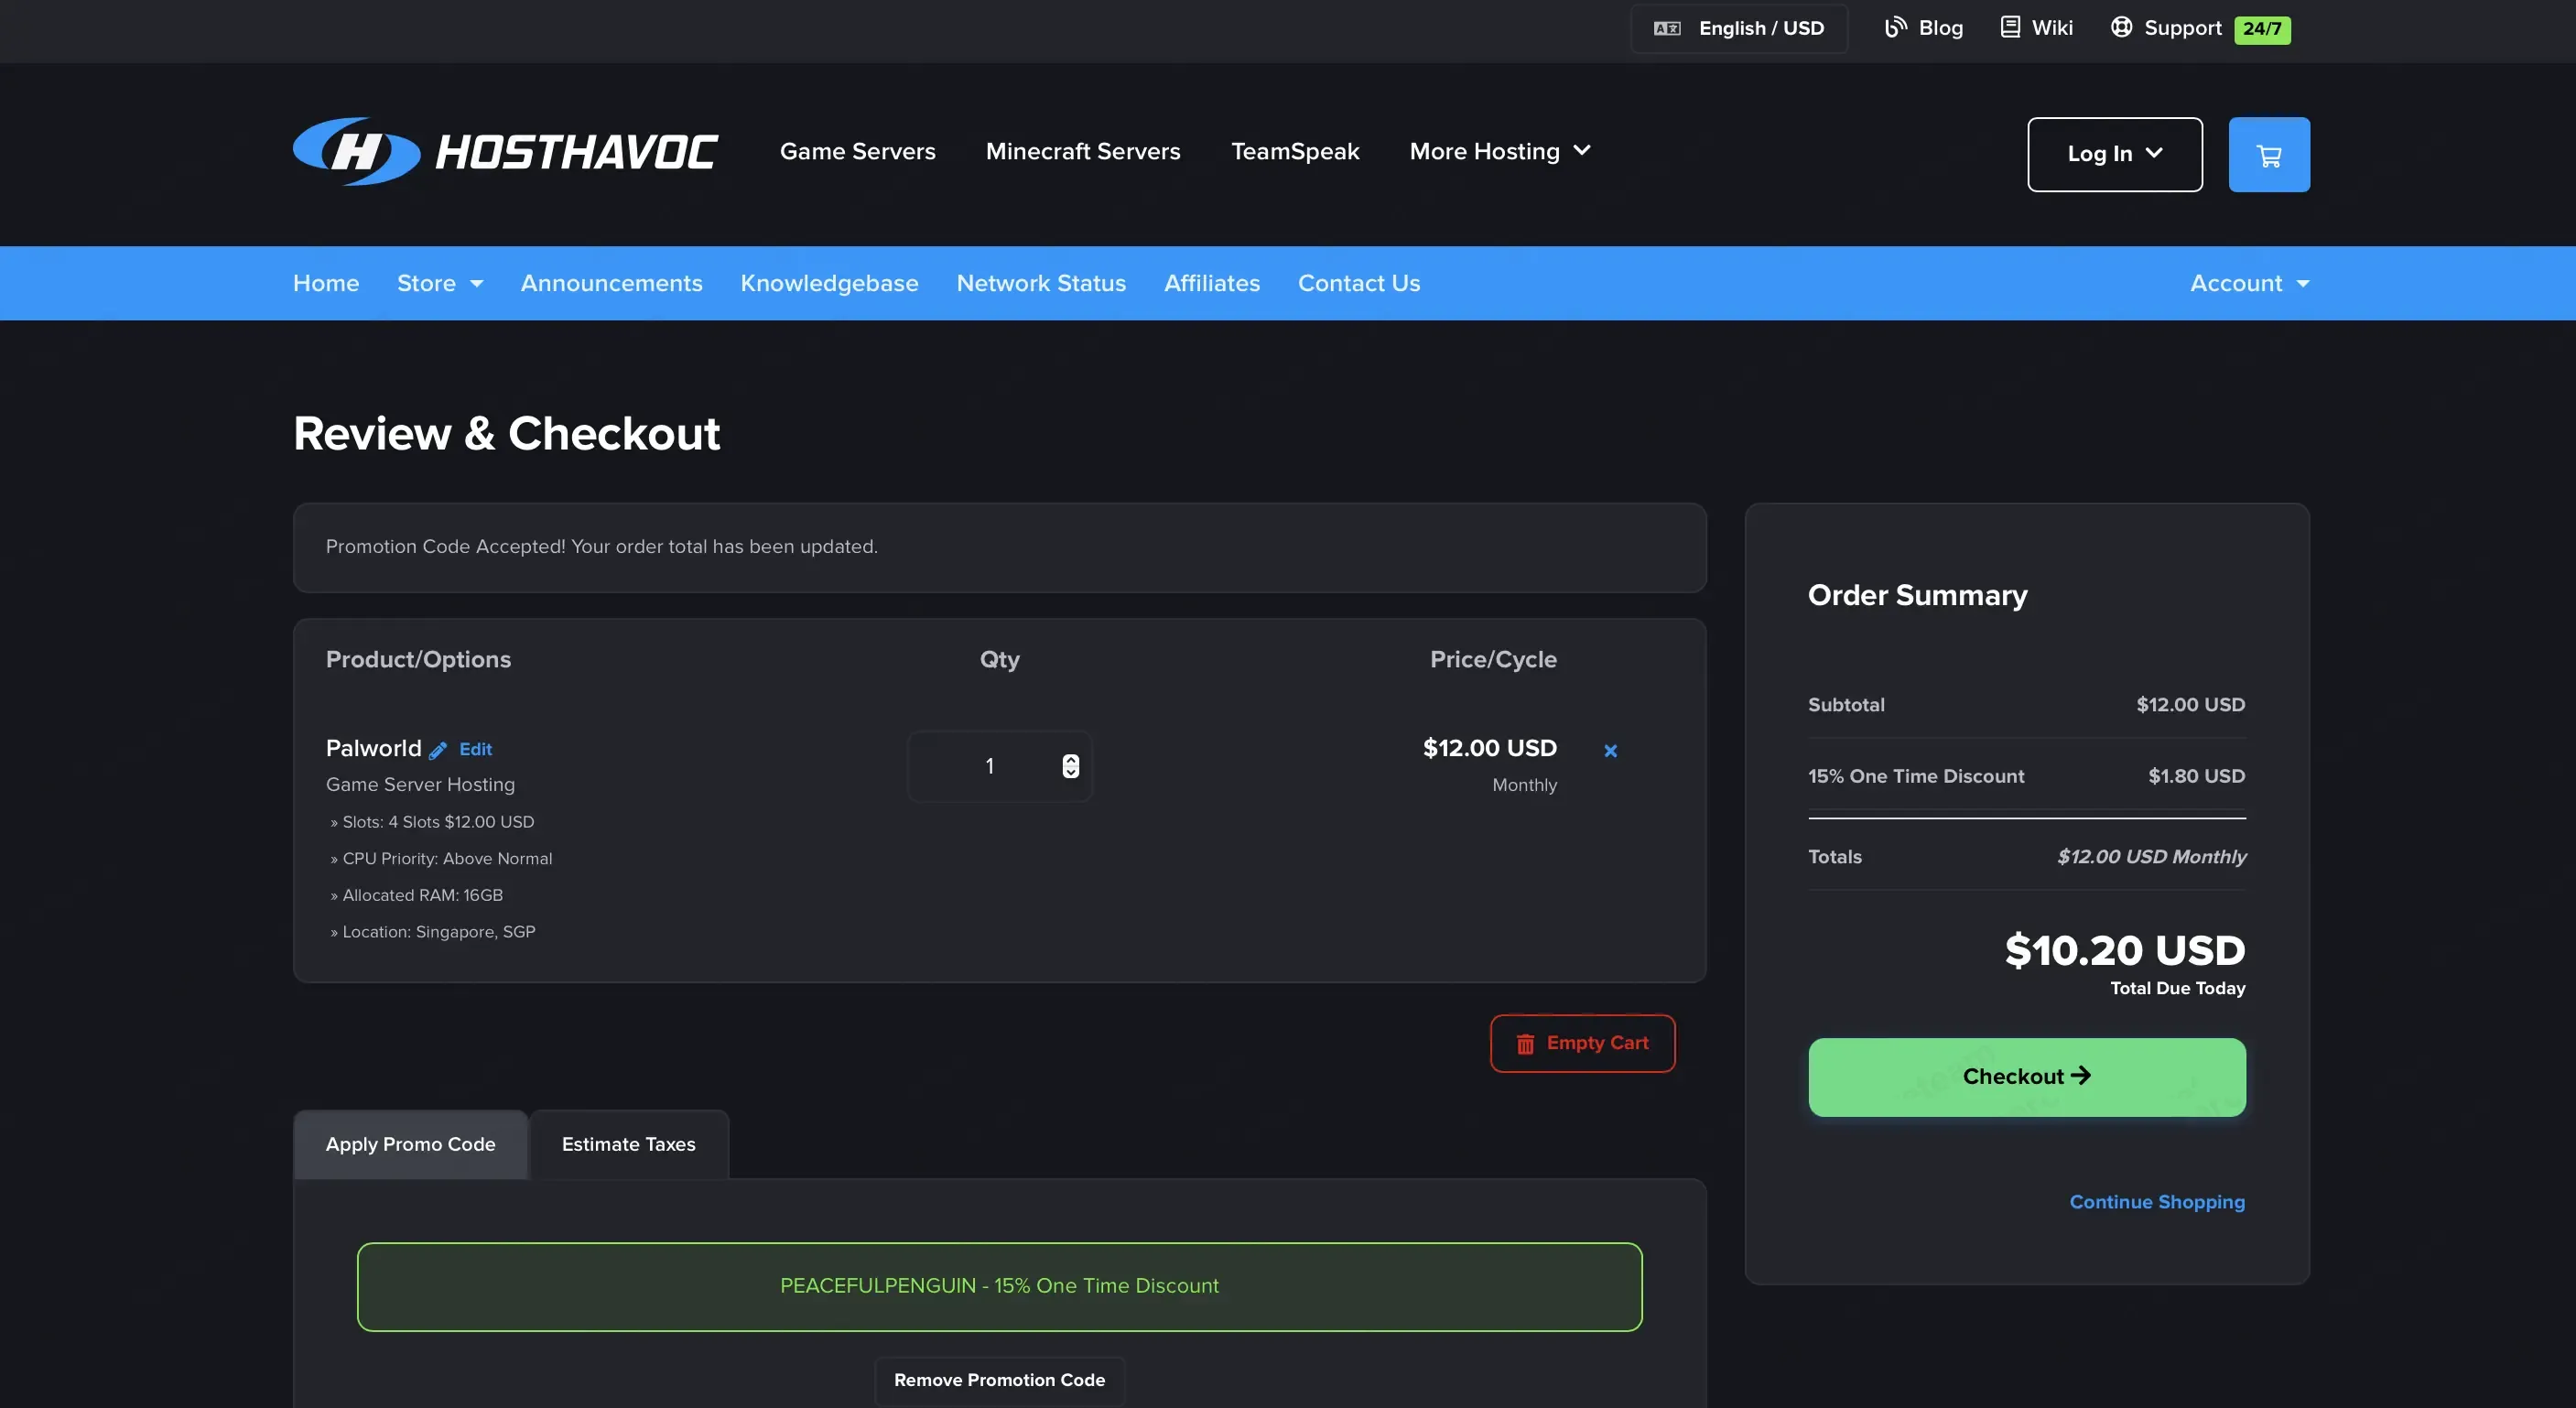
Task: Click the Palworld $12.00 USD price
Action: 1490,748
